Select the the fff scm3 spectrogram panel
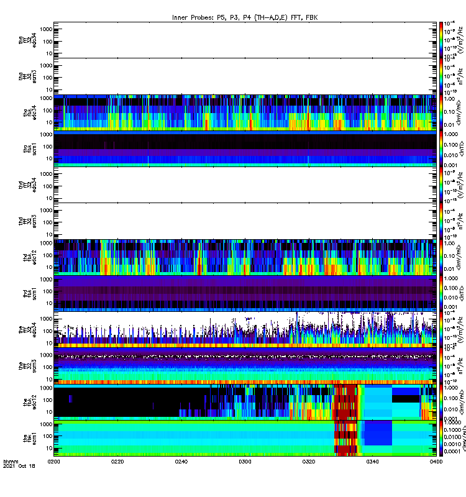466x497 pixels. tap(245, 366)
